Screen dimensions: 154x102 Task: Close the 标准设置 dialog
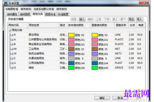[x=144, y=2]
